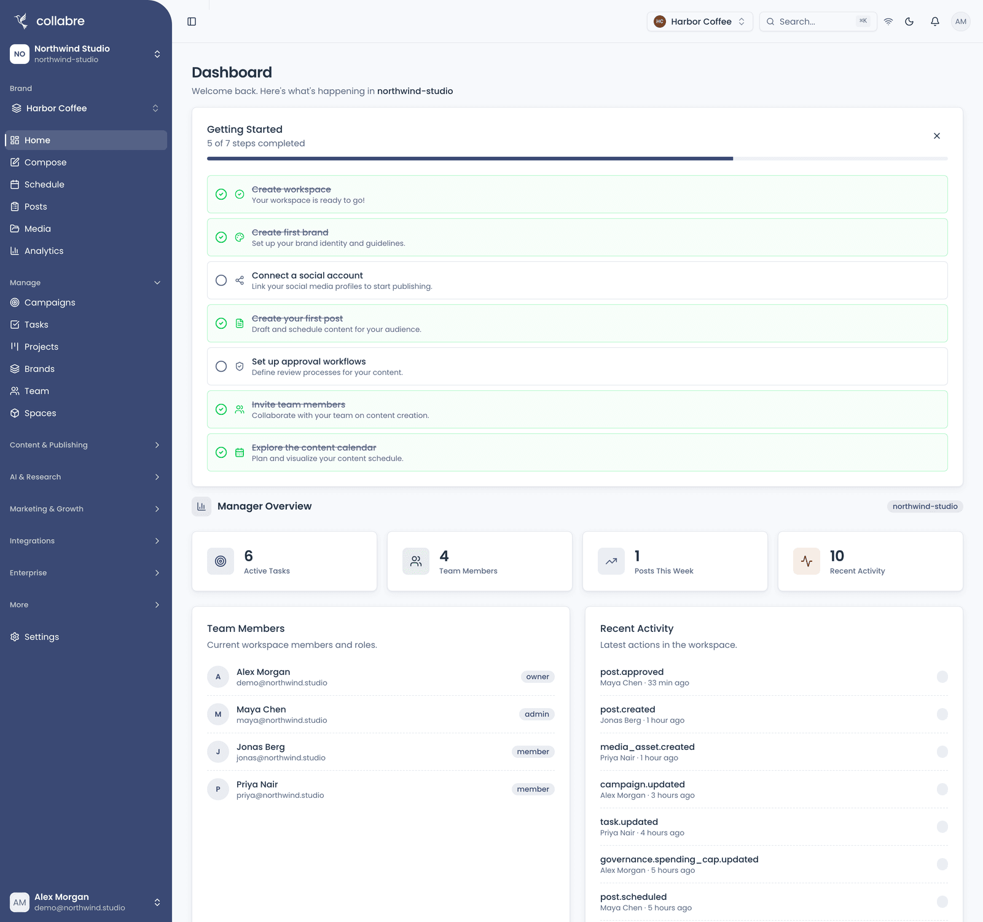Toggle the sidebar panel icon
Image resolution: width=983 pixels, height=922 pixels.
pos(192,22)
